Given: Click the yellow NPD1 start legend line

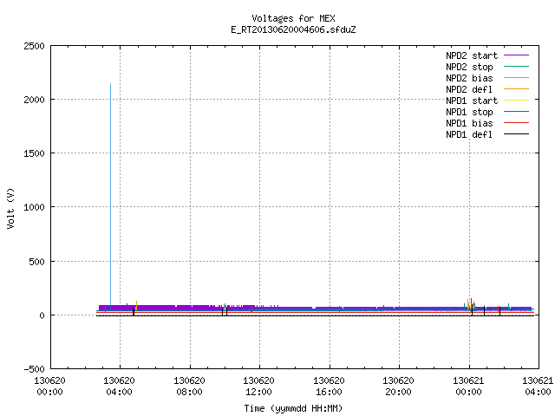Looking at the screenshot, I should point(516,101).
